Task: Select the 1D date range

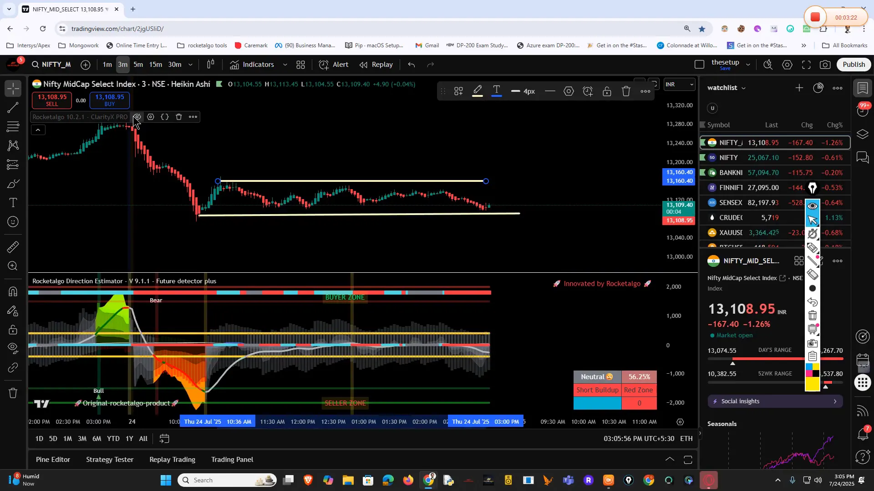Action: coord(39,439)
